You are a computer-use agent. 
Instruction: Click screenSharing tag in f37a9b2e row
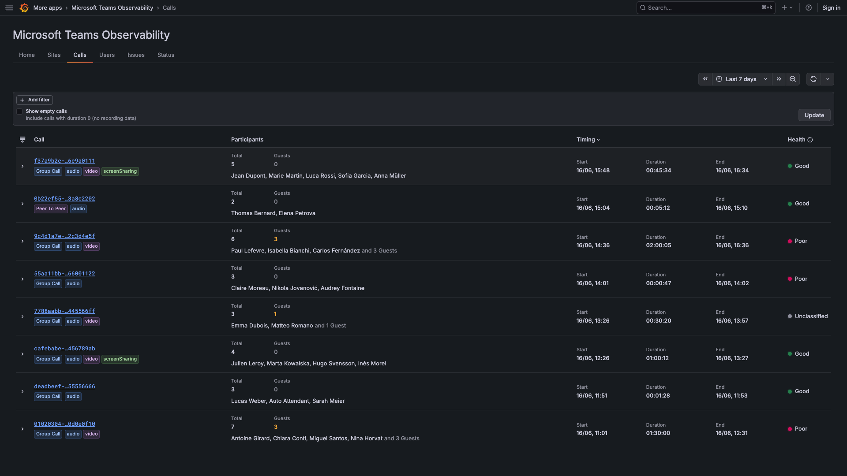coord(120,171)
